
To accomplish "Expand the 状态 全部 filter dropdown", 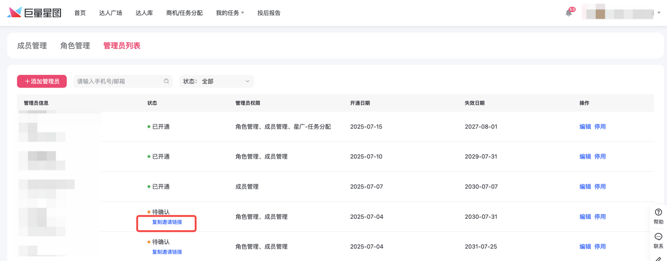I will pos(216,81).
